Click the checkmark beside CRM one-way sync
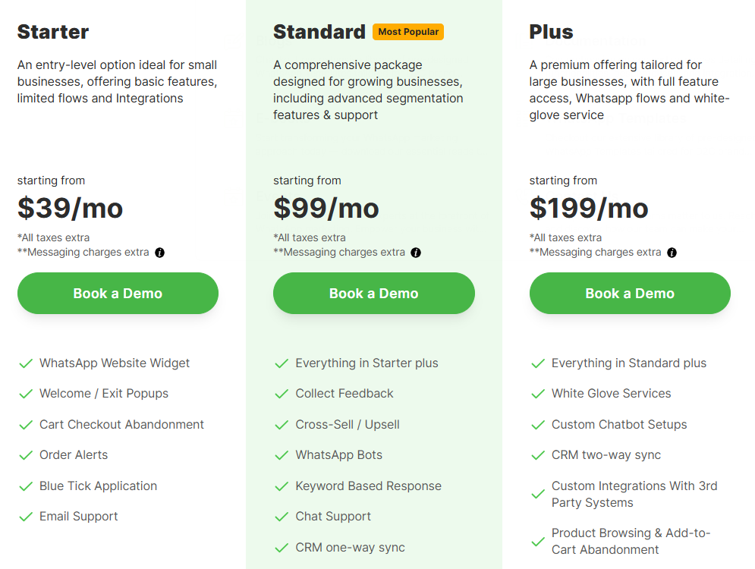755x569 pixels. coord(281,547)
